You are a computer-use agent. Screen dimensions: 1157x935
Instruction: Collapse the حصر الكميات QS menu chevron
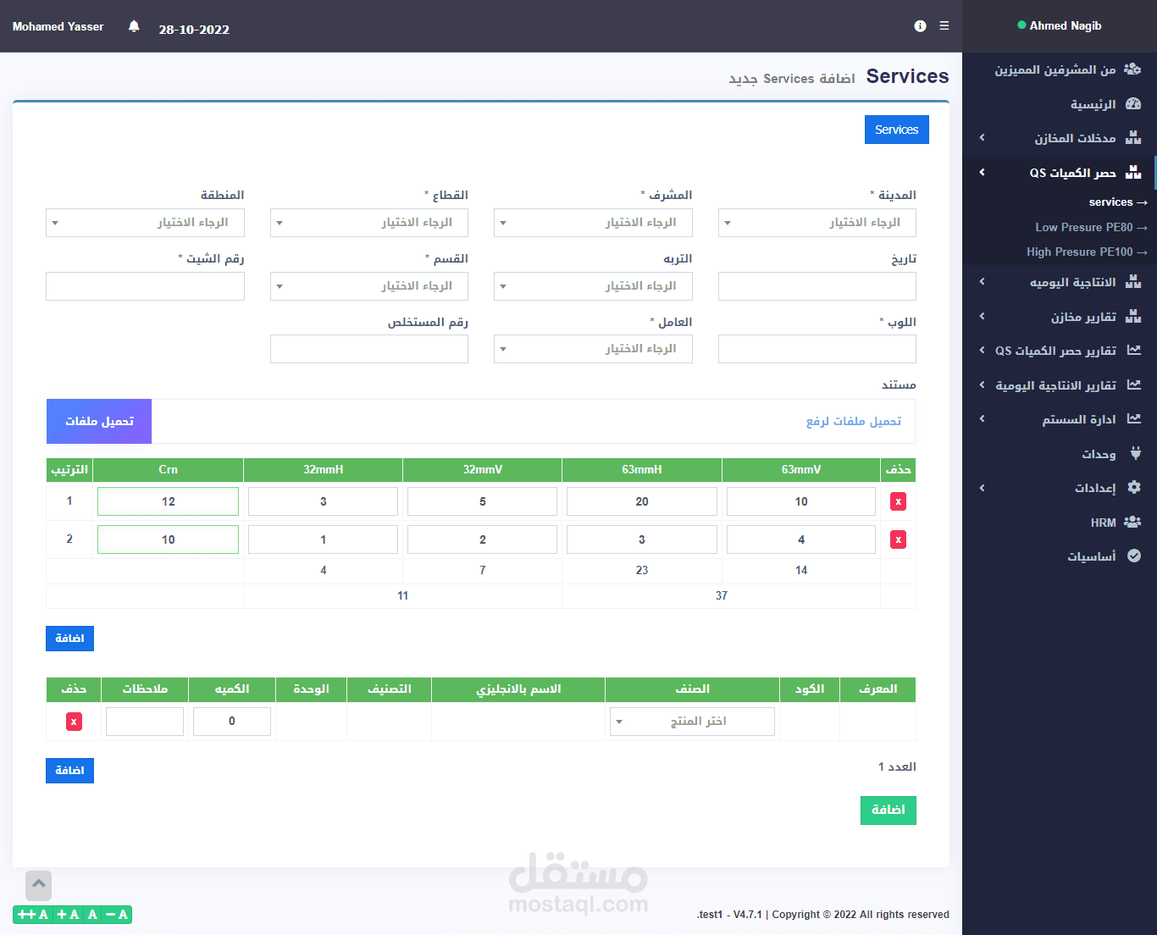pos(982,173)
